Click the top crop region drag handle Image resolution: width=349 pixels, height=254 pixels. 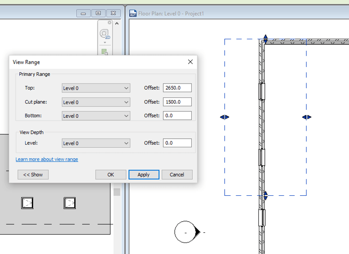(265, 39)
